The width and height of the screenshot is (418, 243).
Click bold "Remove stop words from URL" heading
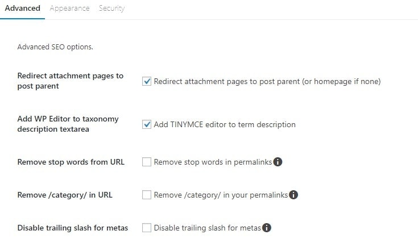pyautogui.click(x=71, y=162)
